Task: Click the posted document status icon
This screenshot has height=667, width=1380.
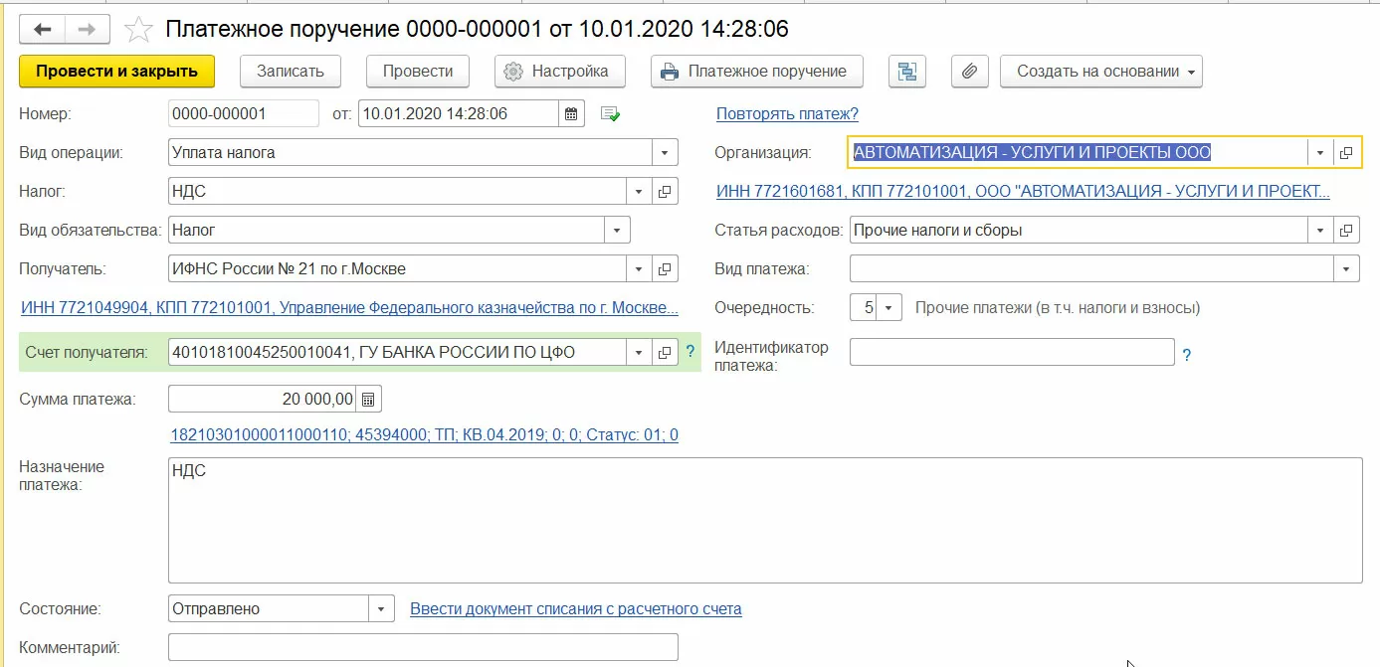Action: coord(611,114)
